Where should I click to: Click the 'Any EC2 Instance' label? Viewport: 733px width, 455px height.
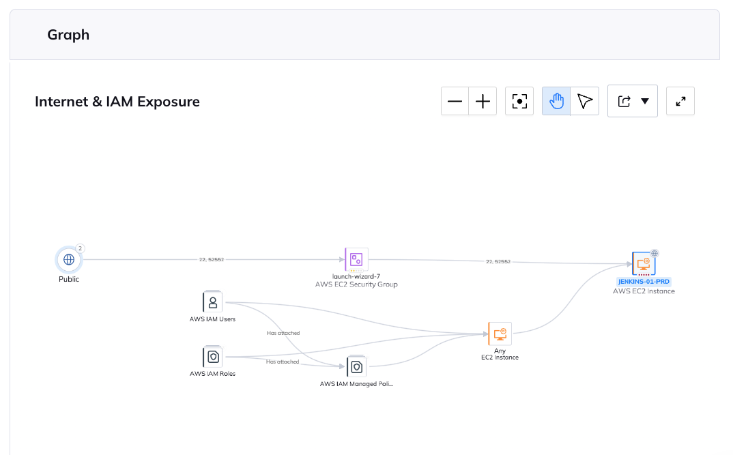pyautogui.click(x=500, y=354)
